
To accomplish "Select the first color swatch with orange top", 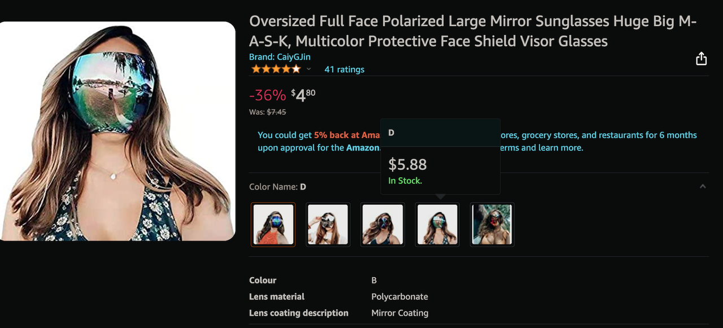I will coord(273,224).
